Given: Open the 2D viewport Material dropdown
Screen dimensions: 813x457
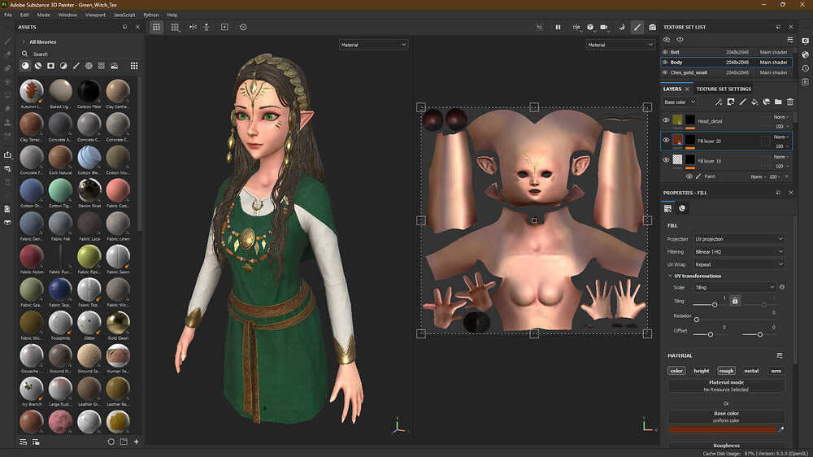Looking at the screenshot, I should [x=620, y=45].
